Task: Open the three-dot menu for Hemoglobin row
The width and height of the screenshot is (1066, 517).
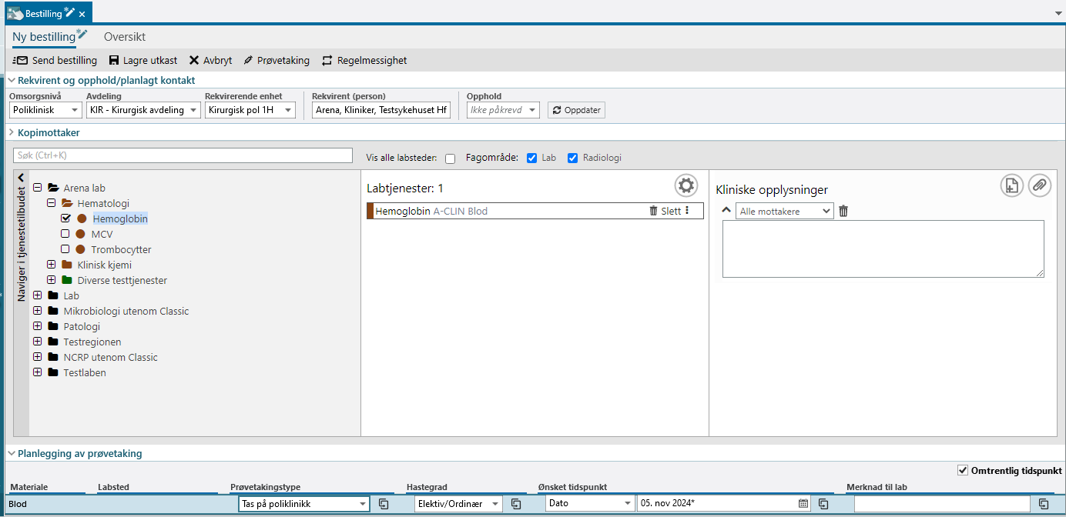Action: [687, 211]
